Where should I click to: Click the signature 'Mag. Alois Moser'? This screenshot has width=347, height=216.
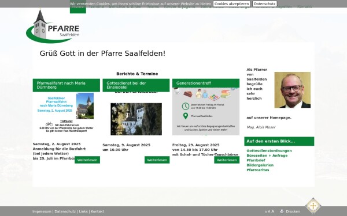[x=261, y=127]
